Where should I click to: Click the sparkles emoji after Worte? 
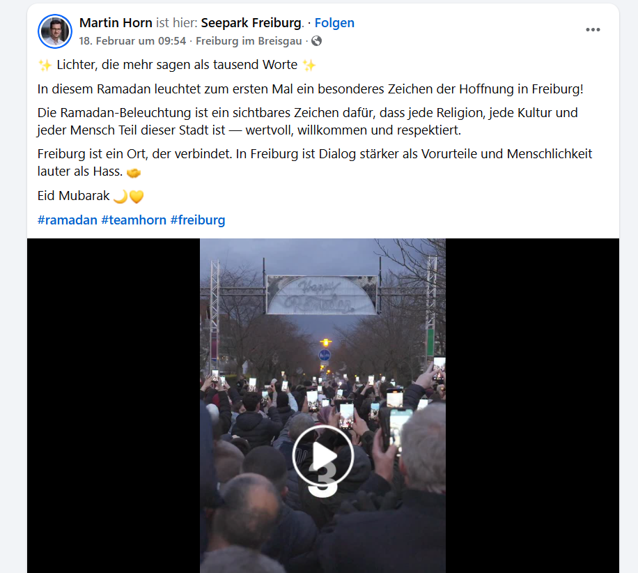(309, 65)
